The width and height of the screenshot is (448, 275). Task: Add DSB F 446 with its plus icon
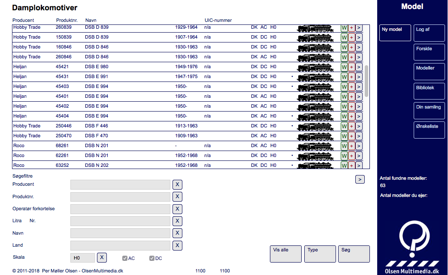coord(351,126)
